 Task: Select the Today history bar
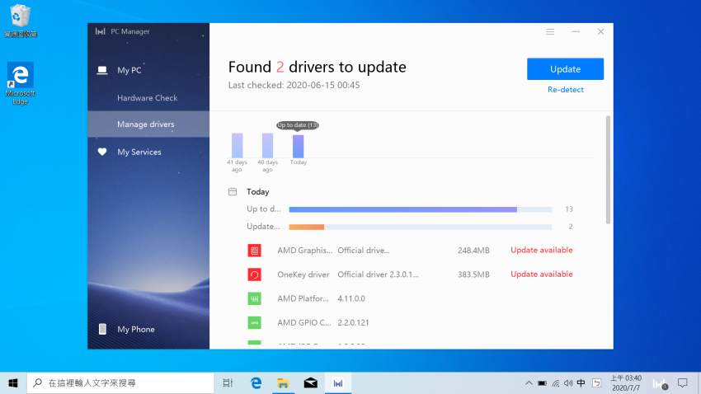click(299, 146)
